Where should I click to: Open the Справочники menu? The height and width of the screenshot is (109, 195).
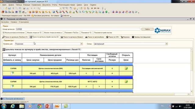point(36,5)
